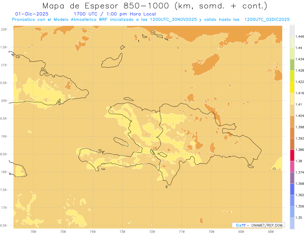Click the latitude label '18N'

point(4,172)
